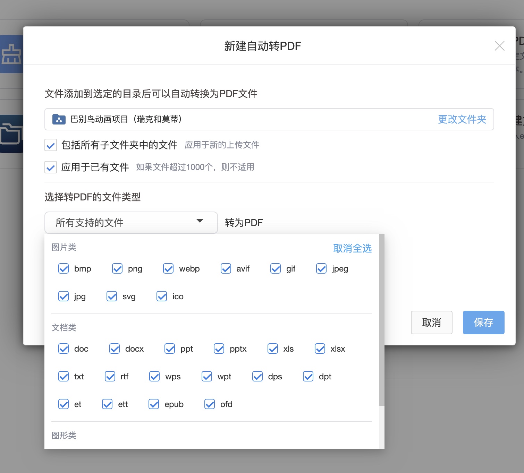Image resolution: width=524 pixels, height=473 pixels.
Task: Click the broom icon behind the dialog
Action: click(11, 54)
